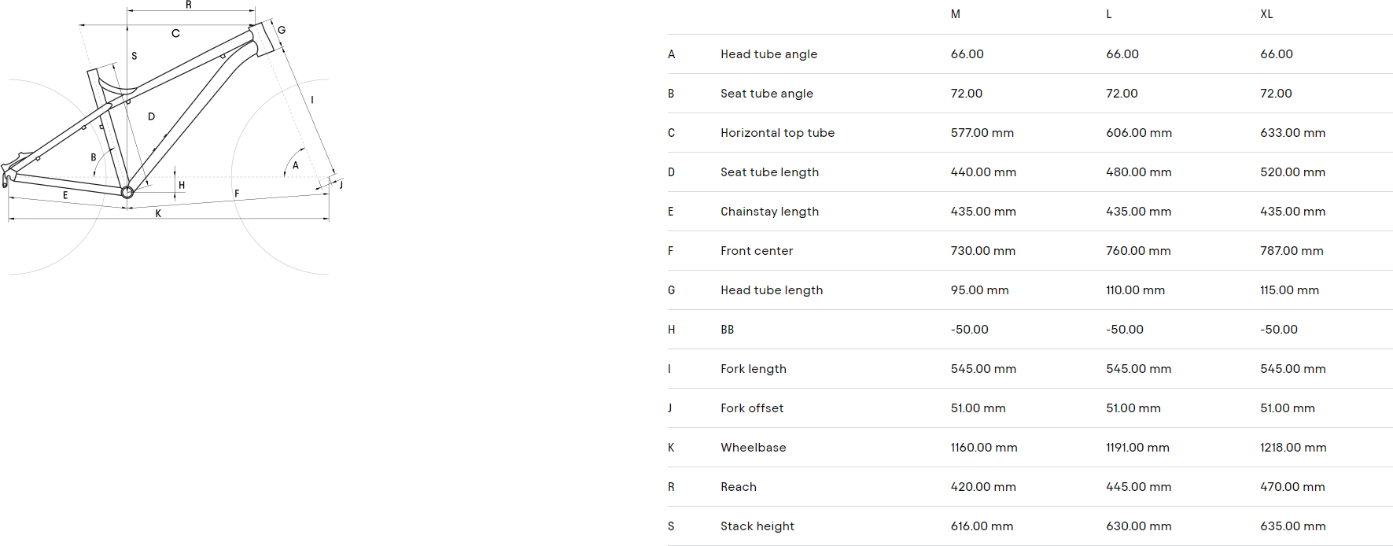Select the Seat tube angle row label
Image resolution: width=1393 pixels, height=546 pixels.
767,94
